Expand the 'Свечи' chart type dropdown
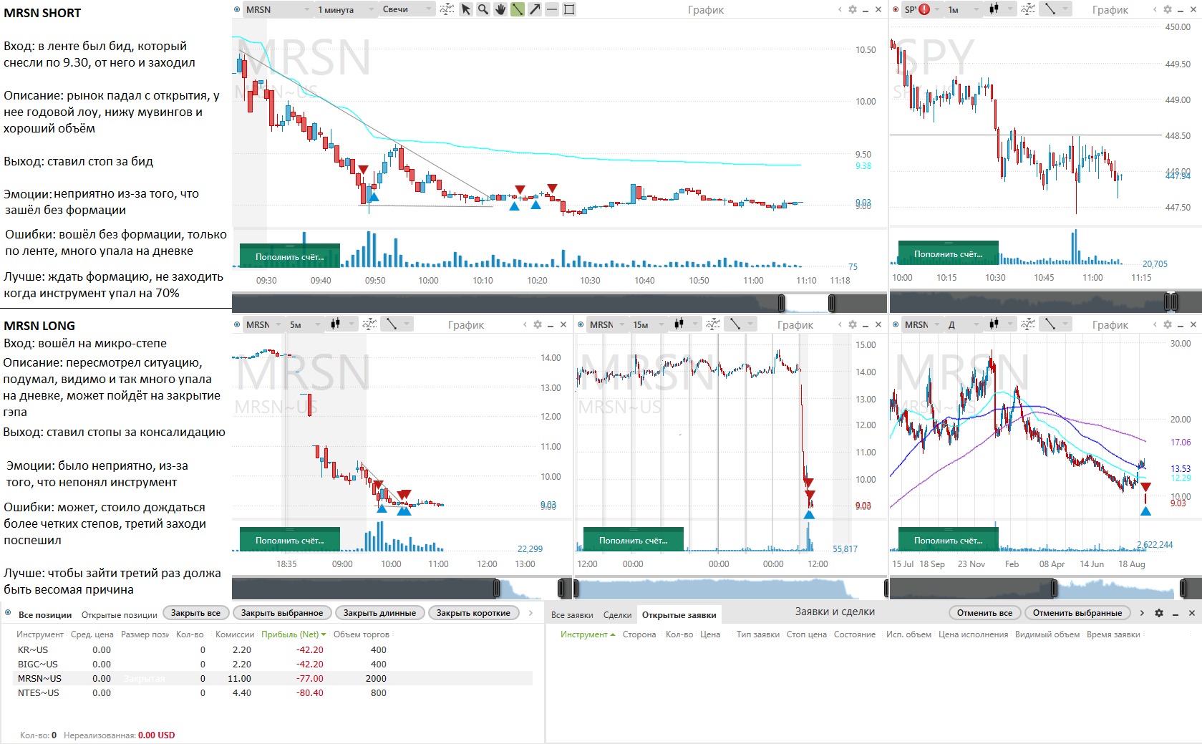The width and height of the screenshot is (1202, 744). click(407, 9)
